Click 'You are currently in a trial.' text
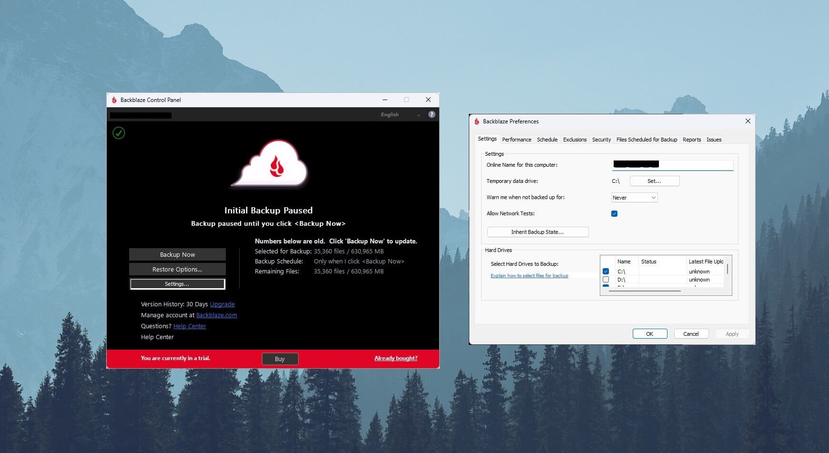The height and width of the screenshot is (453, 829). [175, 358]
